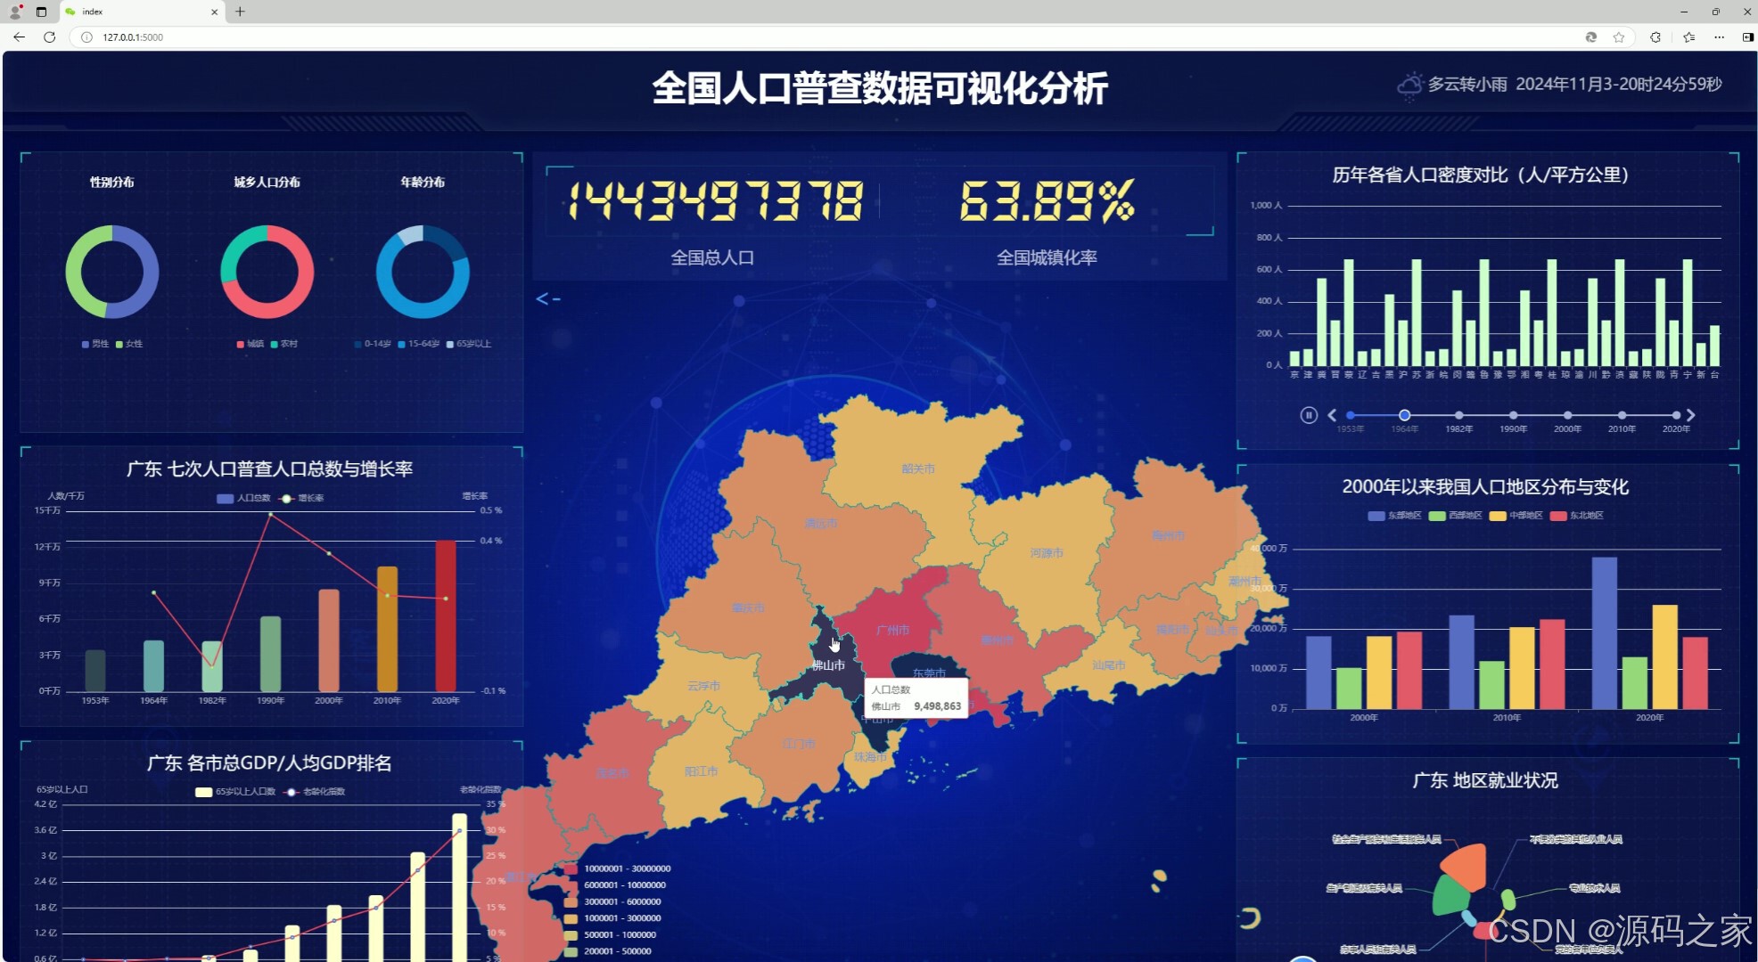Screen dimensions: 1758x962
Task: Click the favorites star in the address bar
Action: click(x=1618, y=37)
